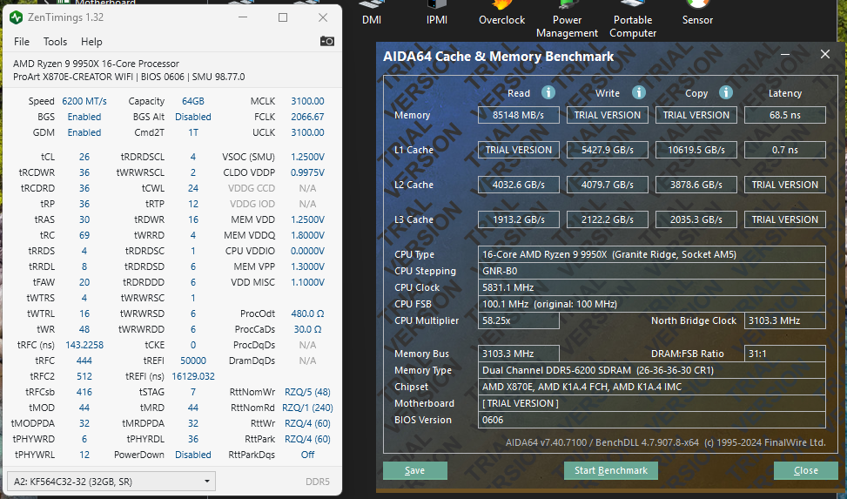The width and height of the screenshot is (847, 499).
Task: Open the IPMI icon in the background window
Action: click(436, 13)
